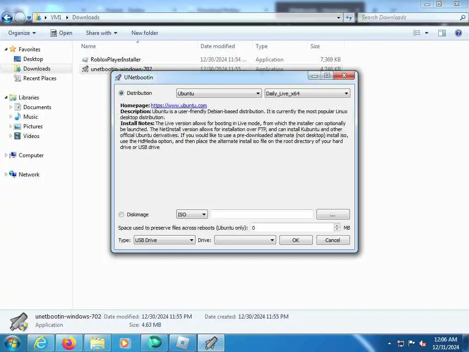Open the Share with menu
The height and width of the screenshot is (352, 469).
click(x=101, y=33)
